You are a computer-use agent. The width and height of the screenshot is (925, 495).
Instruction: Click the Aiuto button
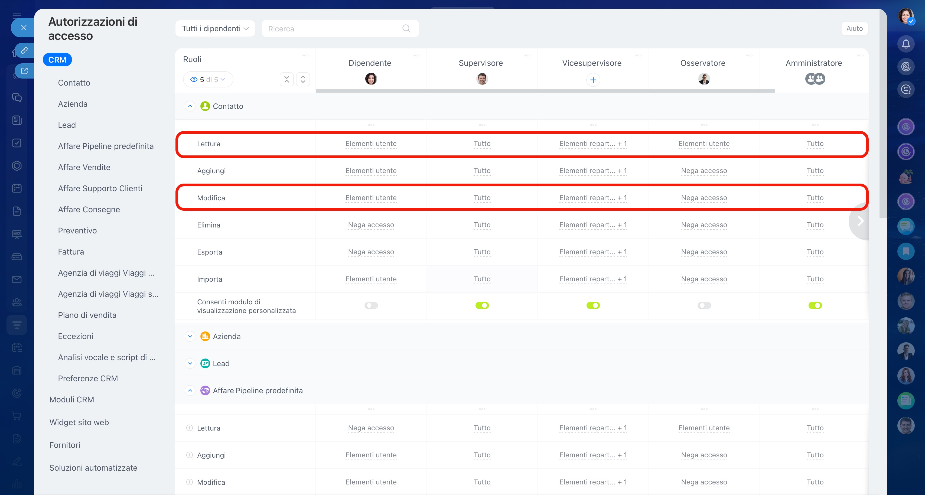coord(854,28)
